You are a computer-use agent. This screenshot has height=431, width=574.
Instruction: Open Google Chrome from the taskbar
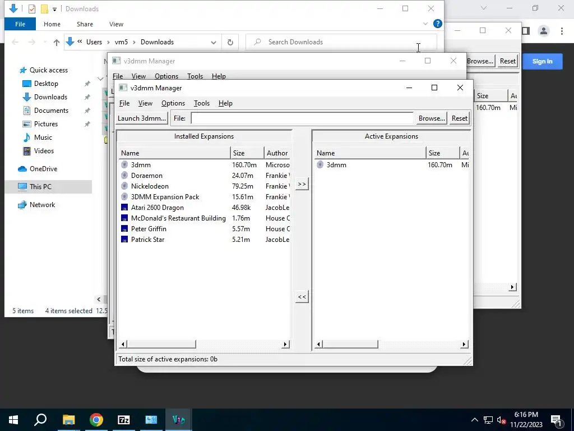pyautogui.click(x=96, y=420)
